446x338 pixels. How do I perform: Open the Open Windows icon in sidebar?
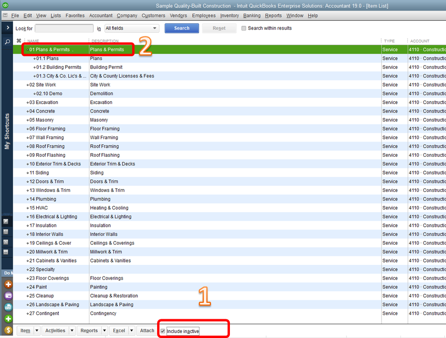(x=6, y=252)
